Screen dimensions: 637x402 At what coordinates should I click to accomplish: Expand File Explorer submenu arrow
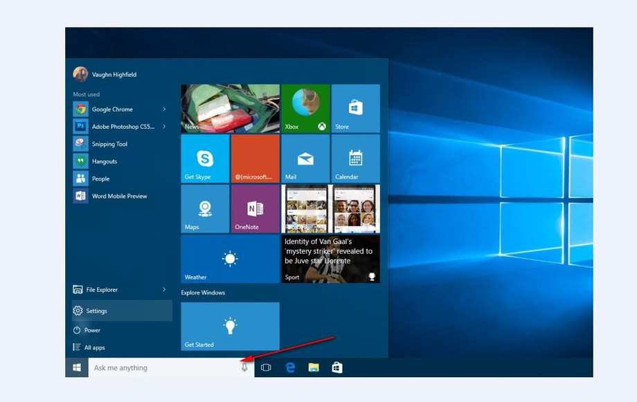tap(164, 289)
